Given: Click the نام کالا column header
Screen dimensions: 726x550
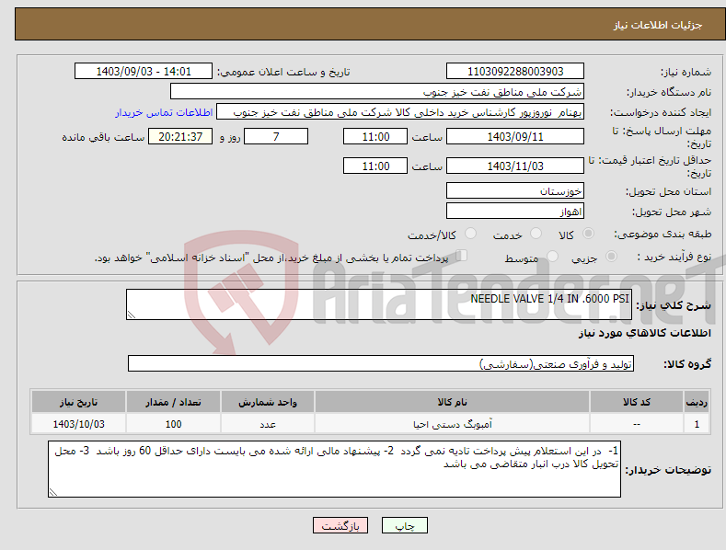Looking at the screenshot, I should [x=452, y=402].
